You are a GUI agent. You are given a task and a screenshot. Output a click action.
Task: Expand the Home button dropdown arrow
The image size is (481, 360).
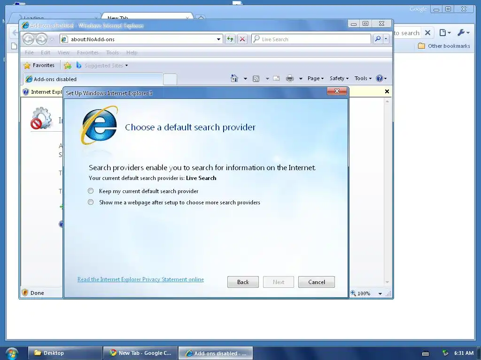pos(245,79)
